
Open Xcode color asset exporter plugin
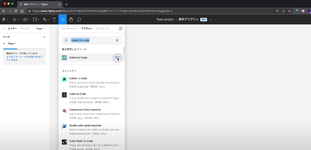pyautogui.click(x=92, y=130)
